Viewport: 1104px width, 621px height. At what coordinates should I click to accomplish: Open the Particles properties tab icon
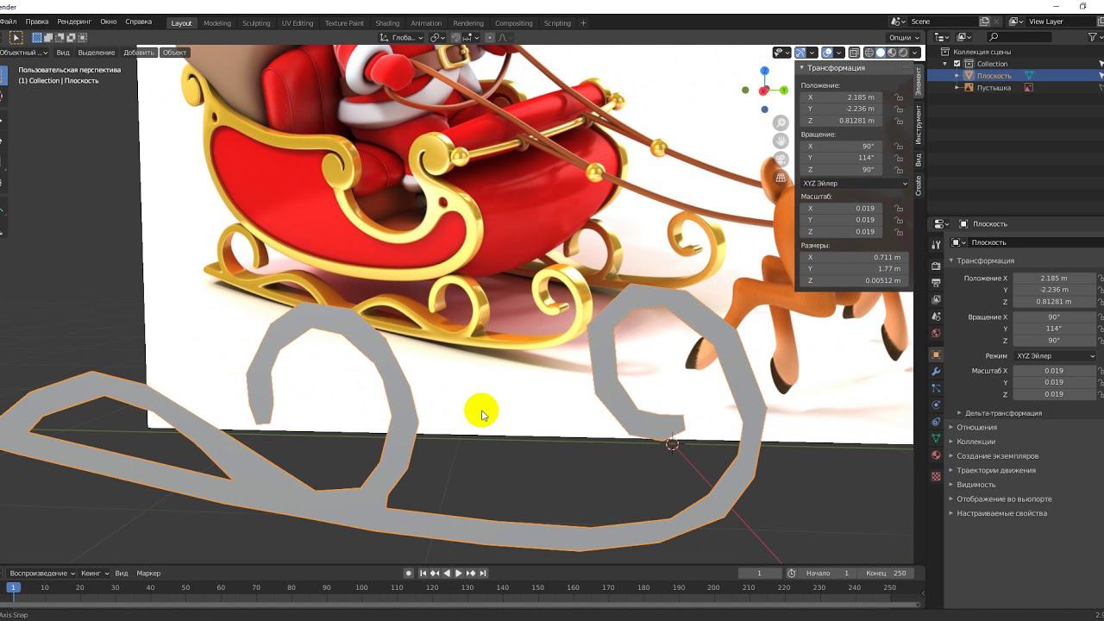[936, 388]
